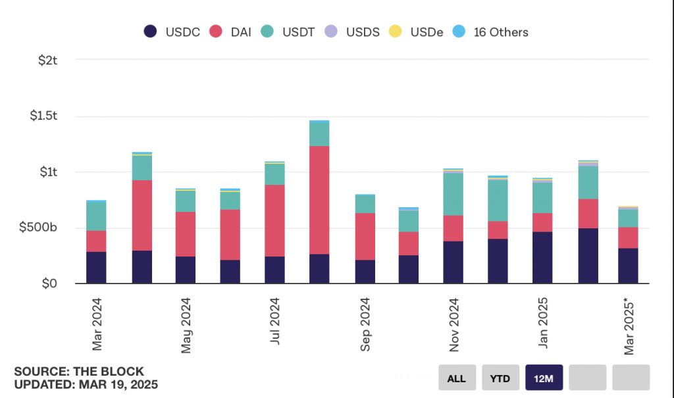Click the tall red DAI segment of the tallest bar
This screenshot has width=674, height=398.
tap(319, 200)
